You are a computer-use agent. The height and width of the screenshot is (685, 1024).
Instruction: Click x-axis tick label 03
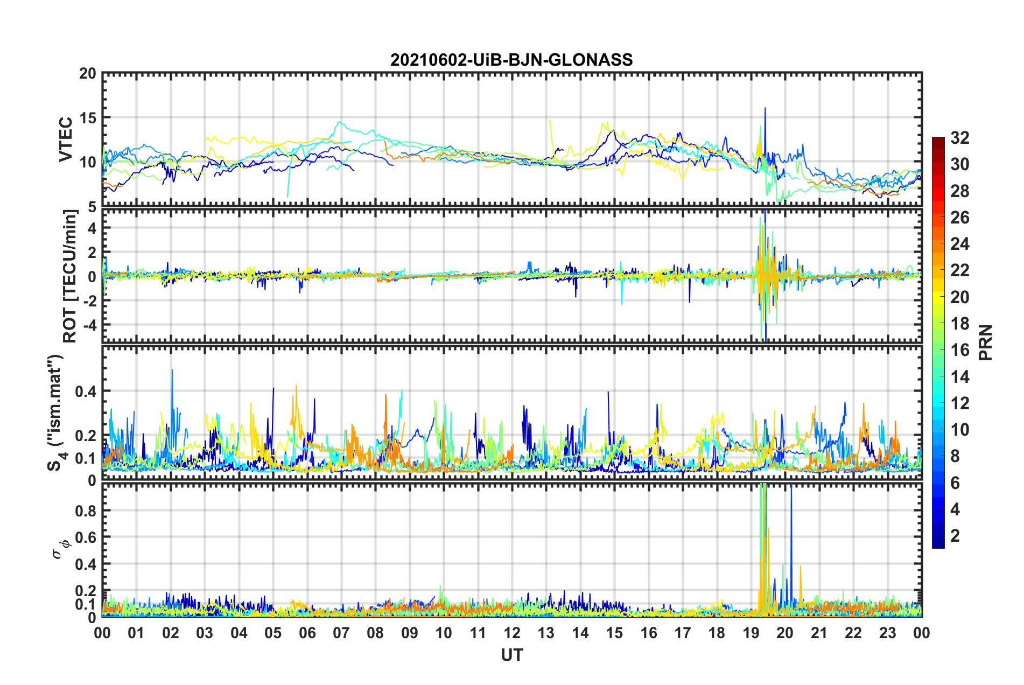point(205,633)
